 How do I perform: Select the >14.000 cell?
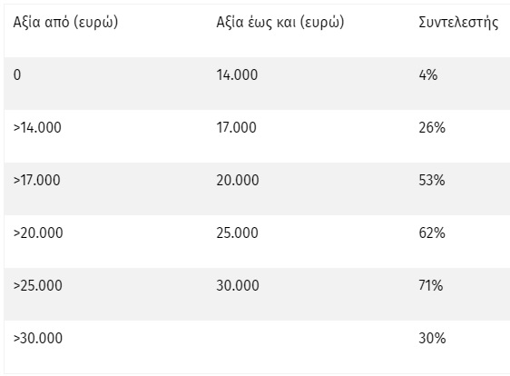(37, 128)
